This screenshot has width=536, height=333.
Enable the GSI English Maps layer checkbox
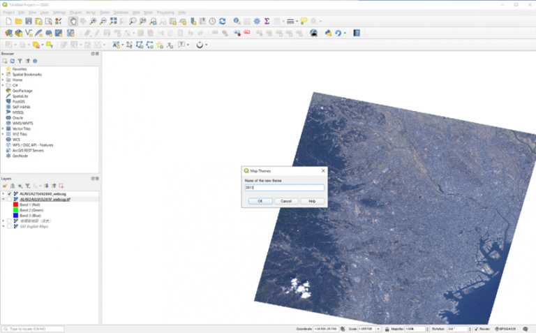[10, 226]
